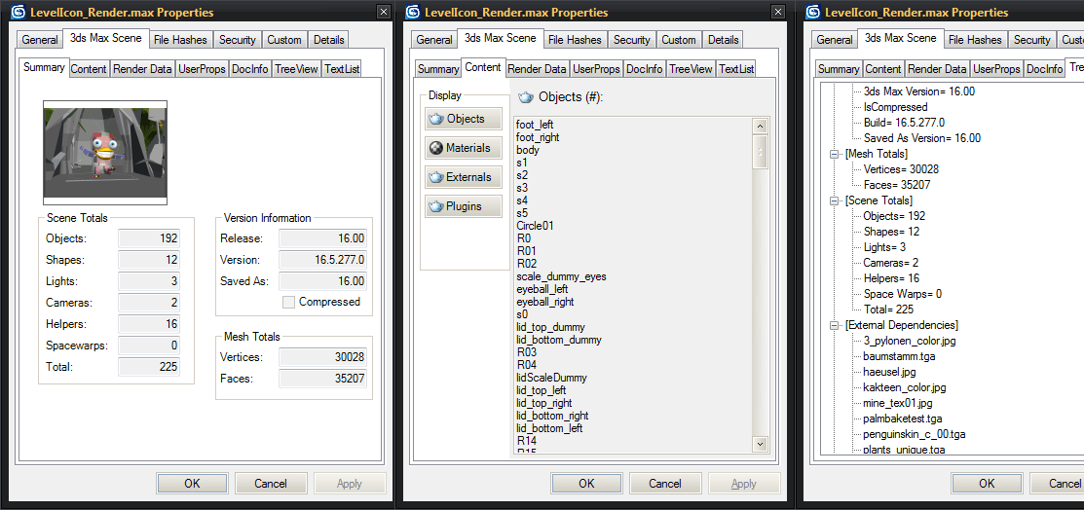Screen dimensions: 1084x510
Task: Collapse the [Scene Totals] tree node
Action: point(835,200)
